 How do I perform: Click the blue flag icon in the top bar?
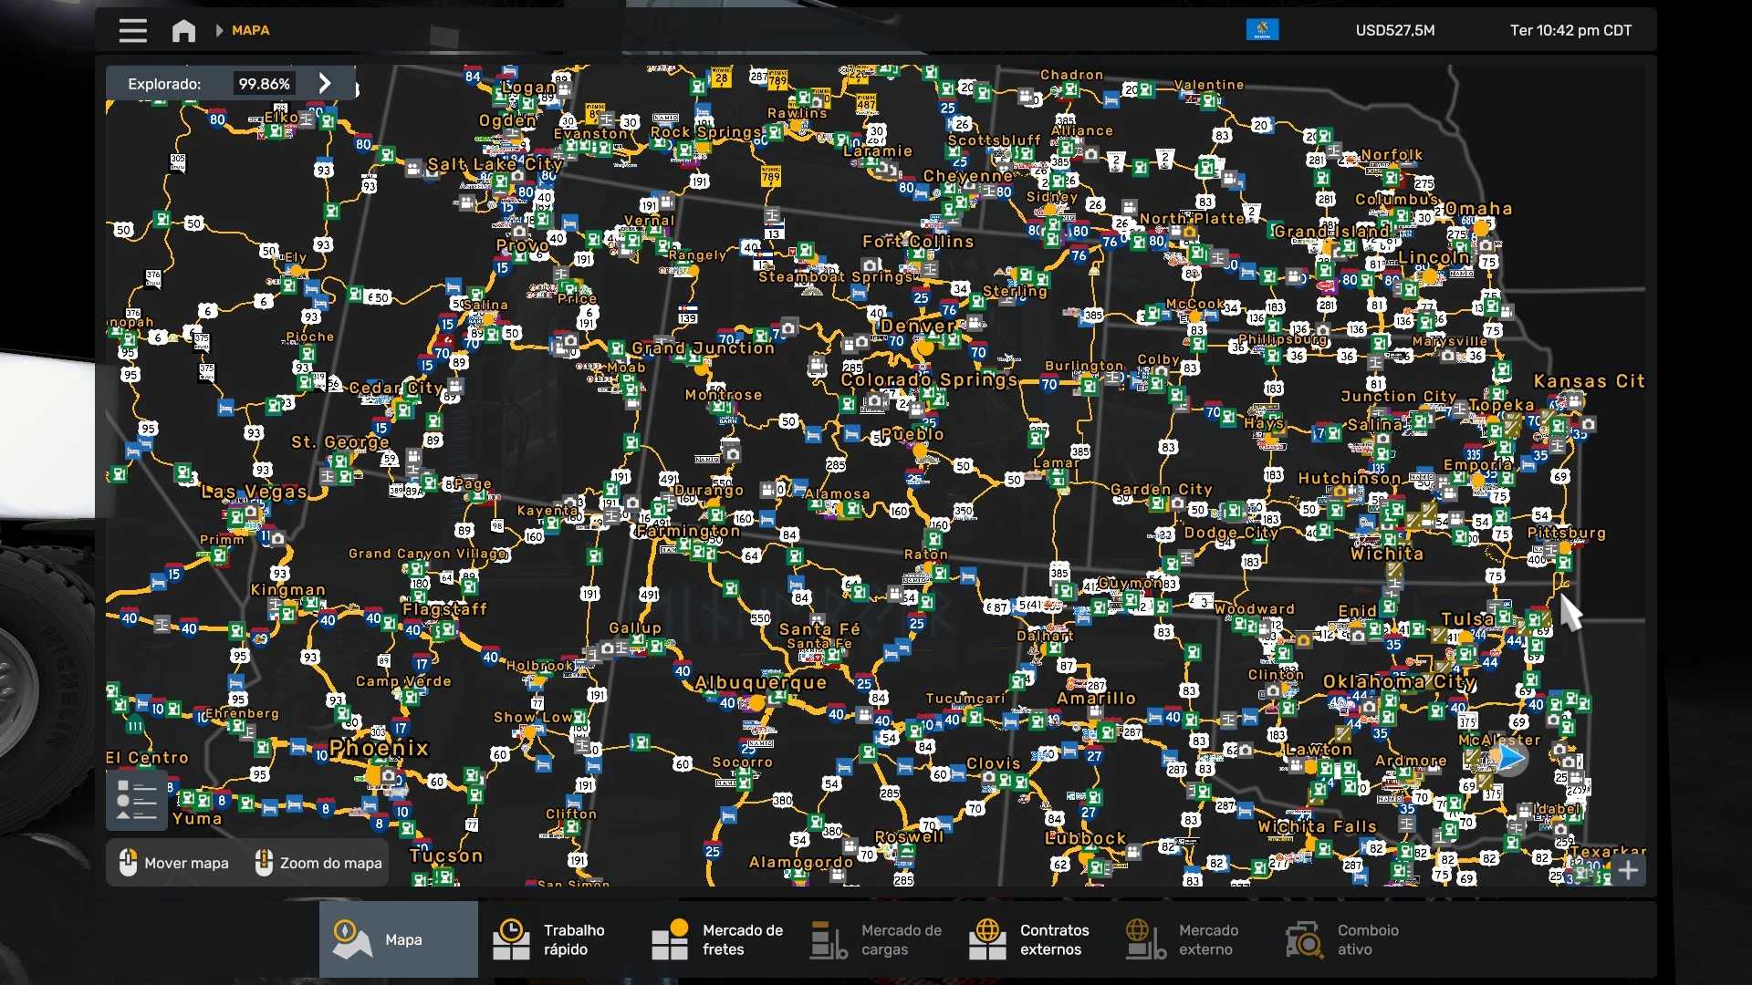point(1262,30)
